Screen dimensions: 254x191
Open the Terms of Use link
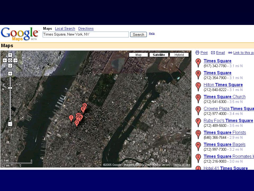pyautogui.click(x=182, y=165)
